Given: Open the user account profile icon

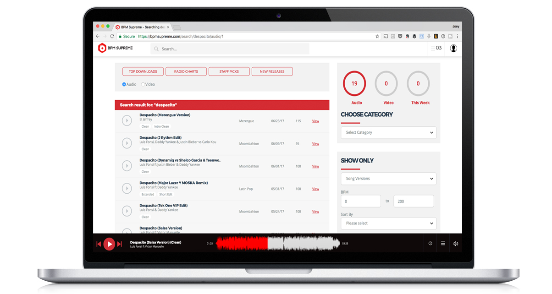Looking at the screenshot, I should 453,48.
